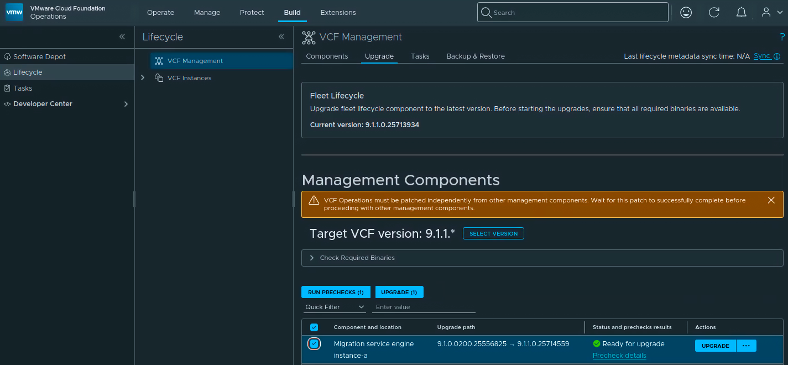Click the Migration service engine name
Viewport: 788px width, 365px height.
(374, 344)
